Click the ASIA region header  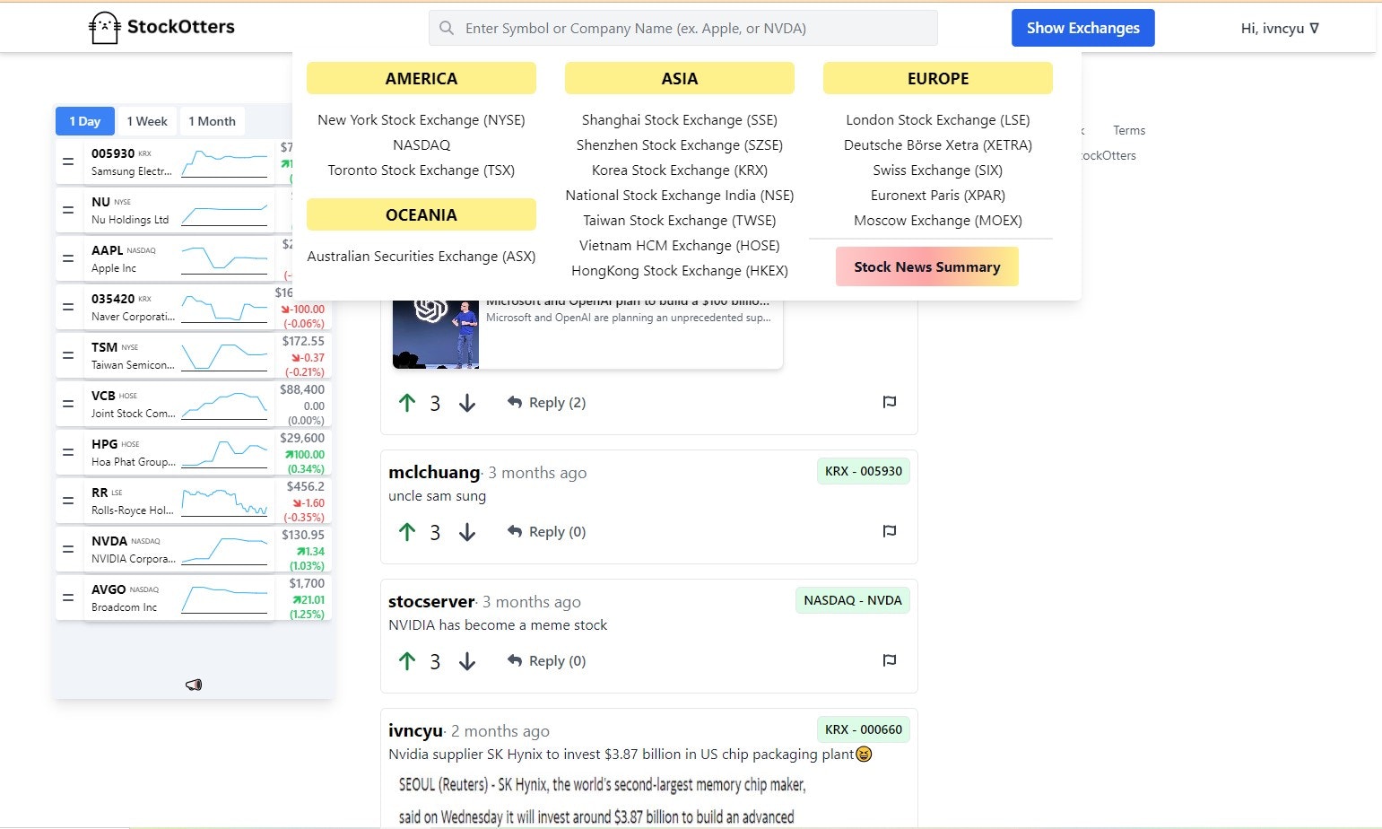point(680,78)
